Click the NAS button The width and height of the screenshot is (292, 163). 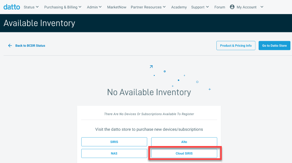pos(114,153)
